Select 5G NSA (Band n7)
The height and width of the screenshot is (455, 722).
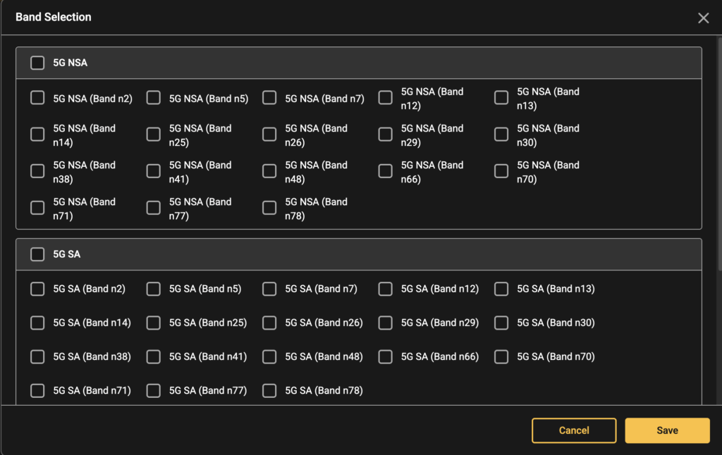[x=269, y=98]
